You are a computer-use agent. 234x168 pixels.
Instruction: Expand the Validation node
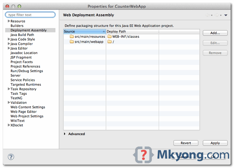[9, 102]
